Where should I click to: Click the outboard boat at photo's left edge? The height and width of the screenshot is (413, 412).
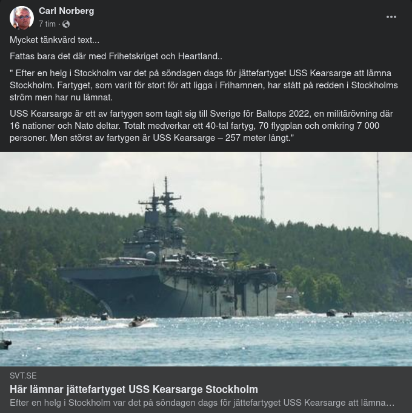(5, 342)
